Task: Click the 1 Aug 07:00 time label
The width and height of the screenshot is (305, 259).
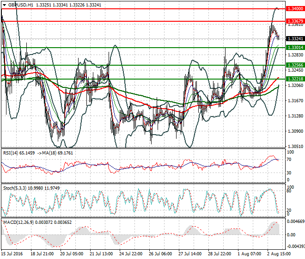Action: (x=250, y=254)
